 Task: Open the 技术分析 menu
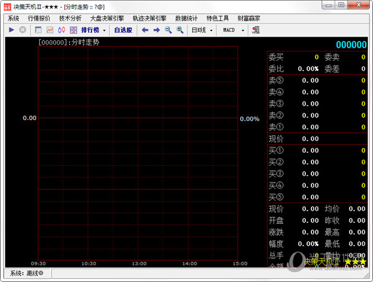tap(70, 18)
